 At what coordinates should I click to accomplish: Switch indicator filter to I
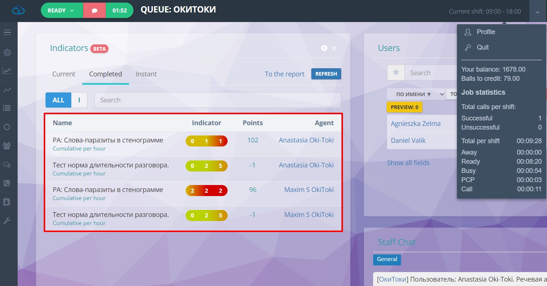pyautogui.click(x=79, y=100)
